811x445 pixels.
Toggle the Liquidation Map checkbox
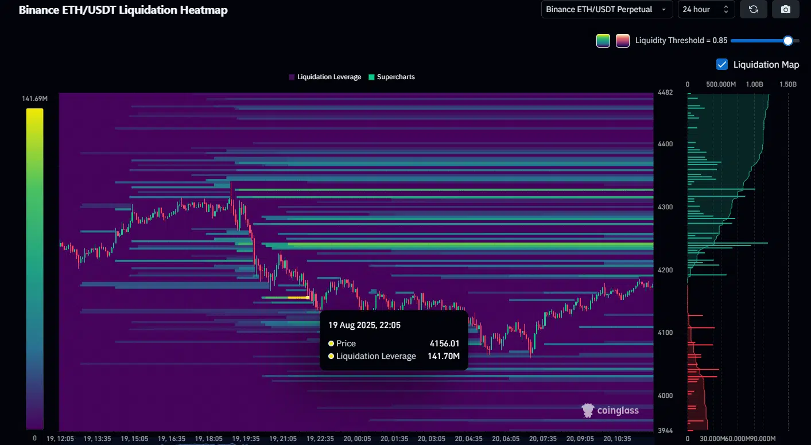722,64
